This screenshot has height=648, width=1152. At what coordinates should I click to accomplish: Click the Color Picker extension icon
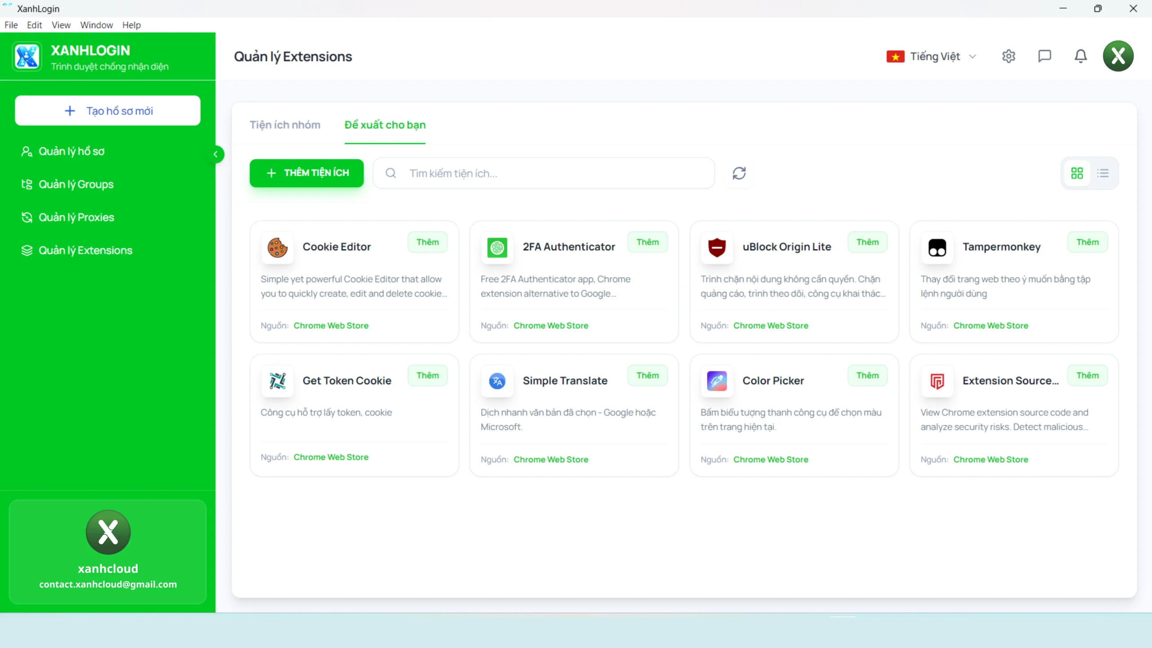(x=717, y=381)
